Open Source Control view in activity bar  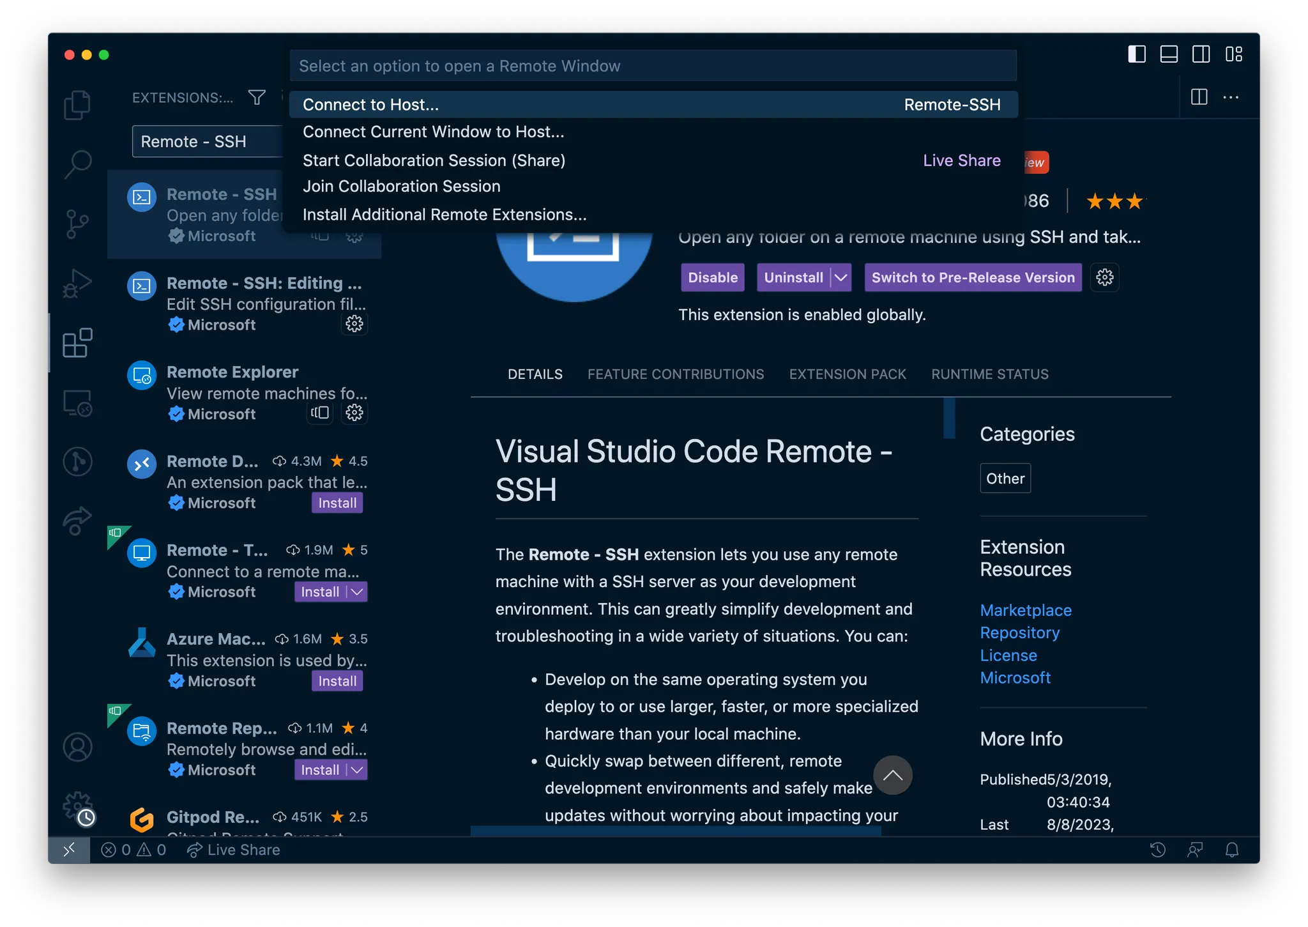coord(77,224)
